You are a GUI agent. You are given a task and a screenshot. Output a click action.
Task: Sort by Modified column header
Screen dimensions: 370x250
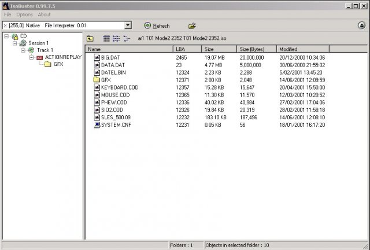point(303,49)
